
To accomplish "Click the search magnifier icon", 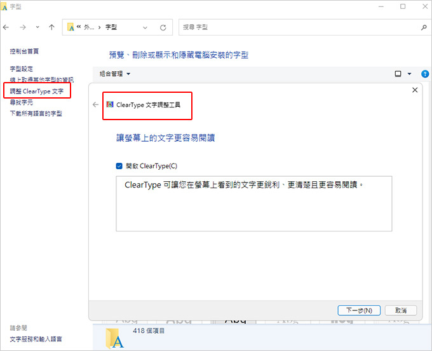I will coord(424,27).
